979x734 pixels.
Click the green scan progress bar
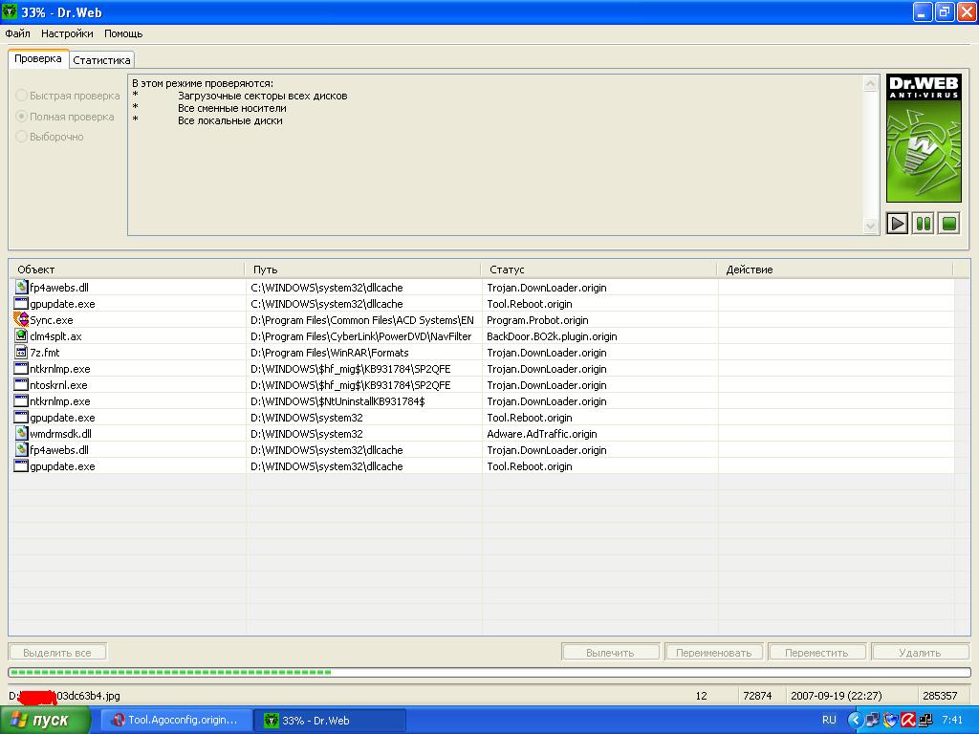coord(489,672)
